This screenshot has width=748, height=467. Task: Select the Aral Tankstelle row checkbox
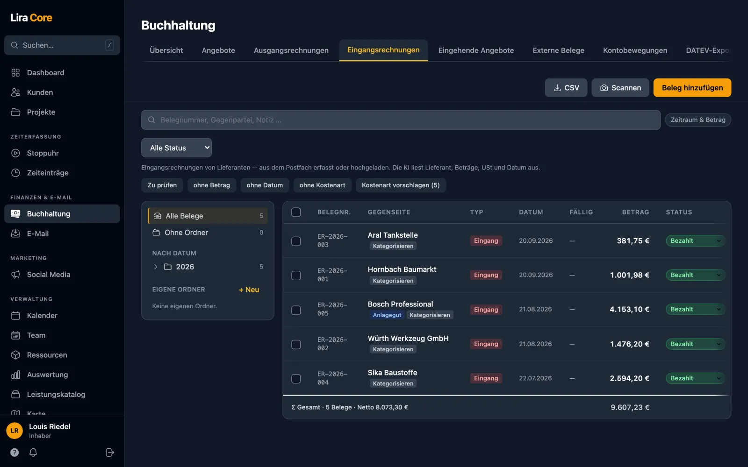click(x=296, y=241)
